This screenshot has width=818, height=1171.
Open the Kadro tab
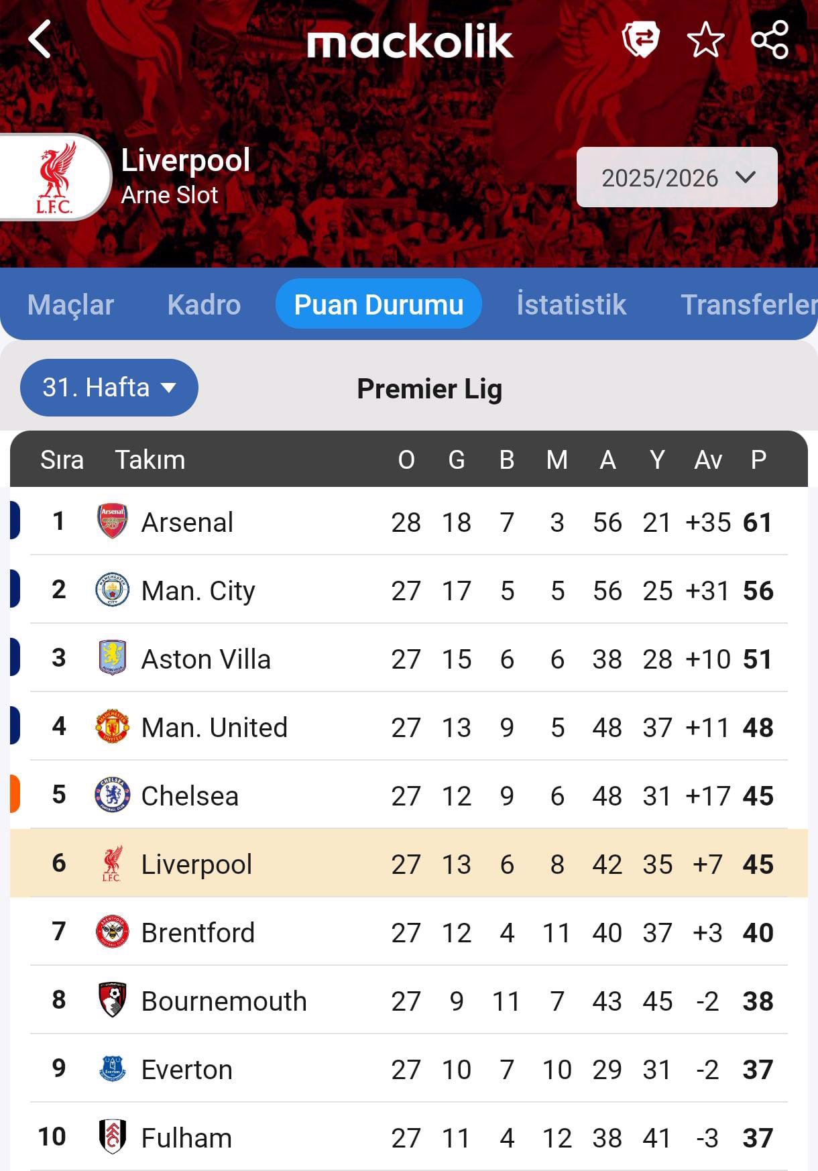[x=204, y=304]
